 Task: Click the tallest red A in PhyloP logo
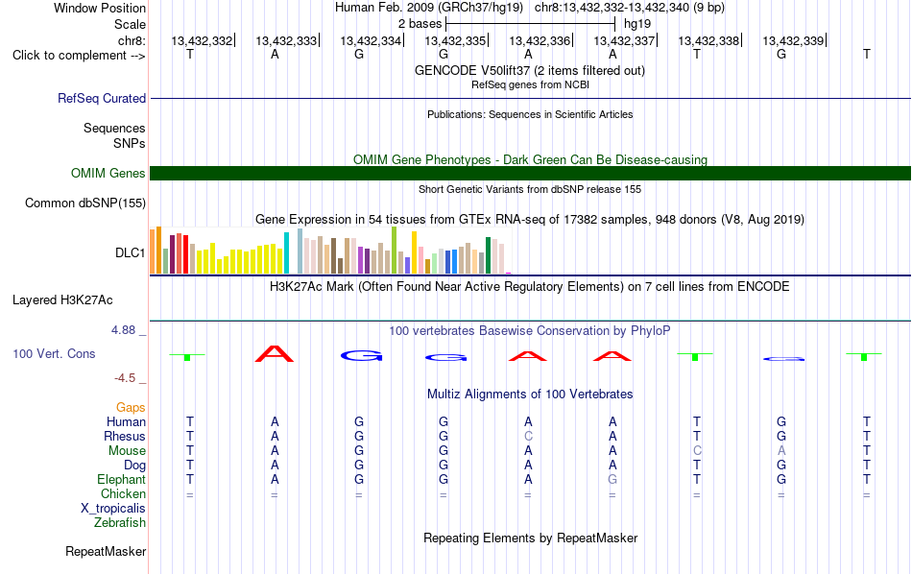275,353
